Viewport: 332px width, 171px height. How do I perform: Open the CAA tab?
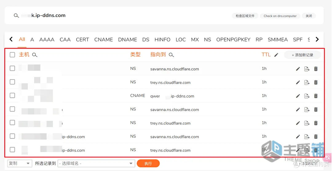click(65, 40)
